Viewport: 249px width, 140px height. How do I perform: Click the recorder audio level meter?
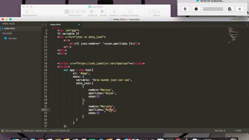pyautogui.click(x=213, y=9)
